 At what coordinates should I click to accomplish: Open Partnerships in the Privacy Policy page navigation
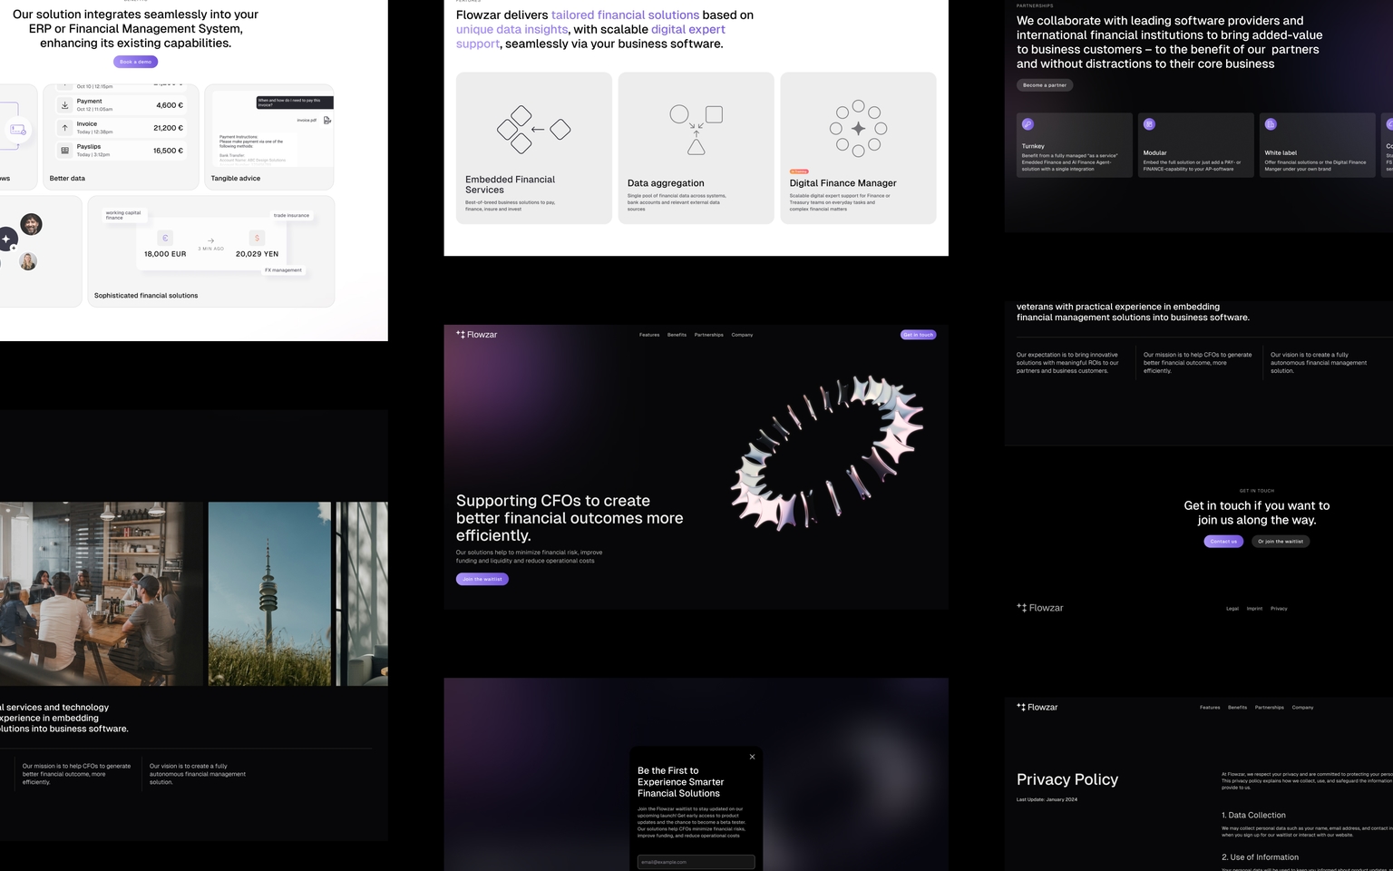tap(1269, 708)
